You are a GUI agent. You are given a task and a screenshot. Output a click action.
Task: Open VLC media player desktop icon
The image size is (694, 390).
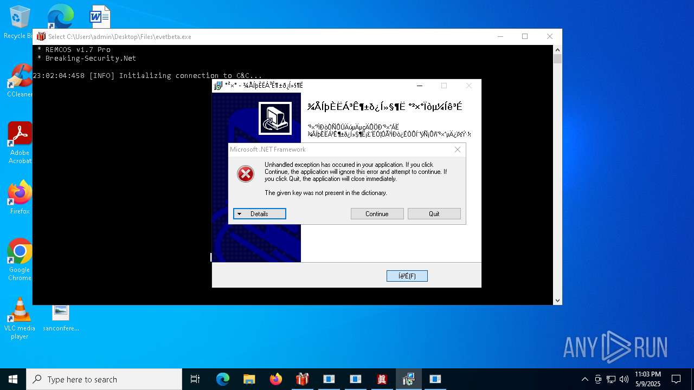[x=20, y=318]
